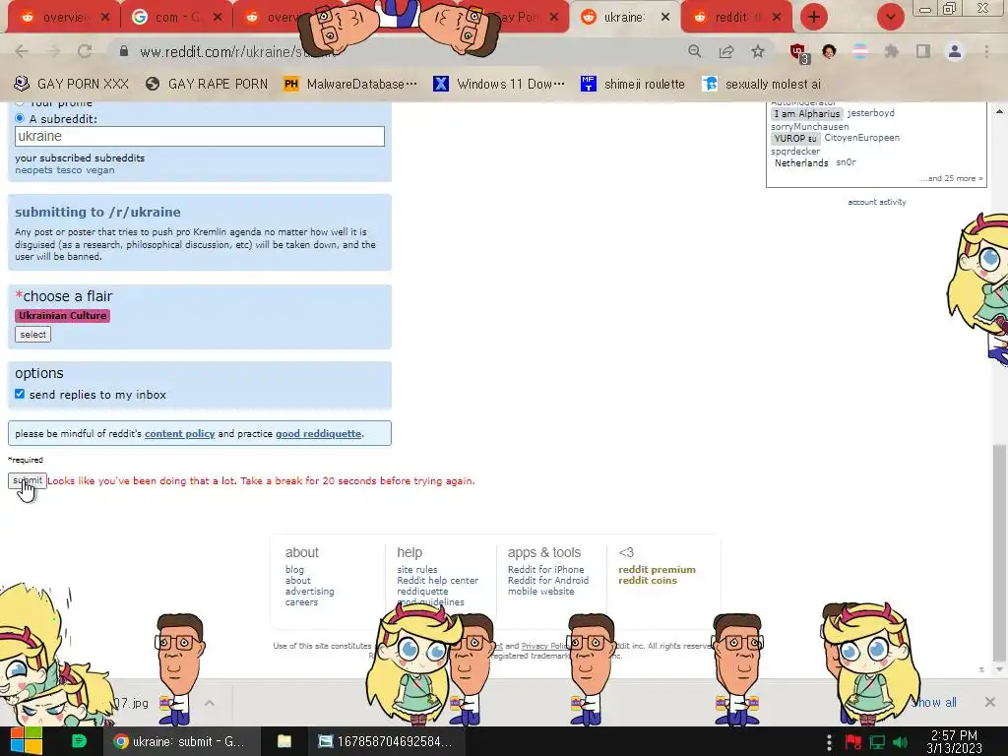The image size is (1008, 756).
Task: Close the ukraine tab
Action: [665, 17]
